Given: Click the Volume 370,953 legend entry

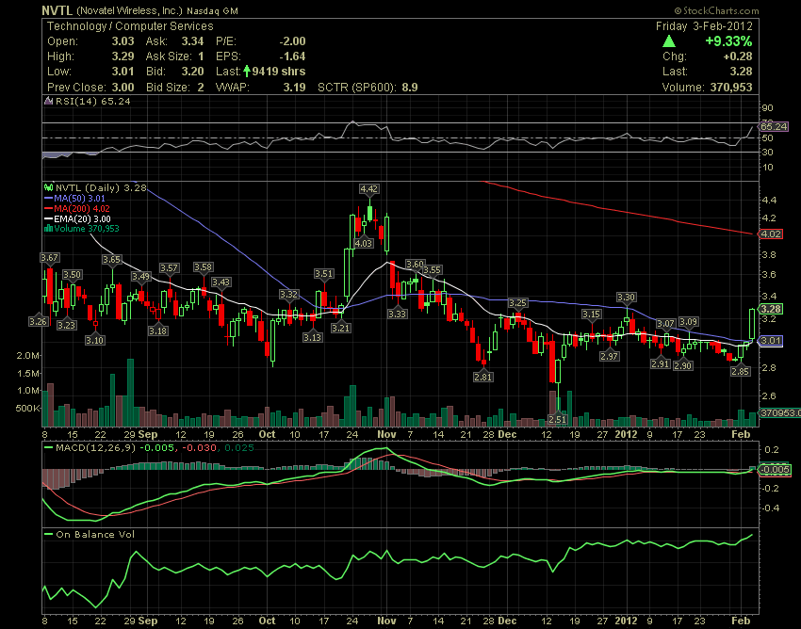Looking at the screenshot, I should click(87, 228).
